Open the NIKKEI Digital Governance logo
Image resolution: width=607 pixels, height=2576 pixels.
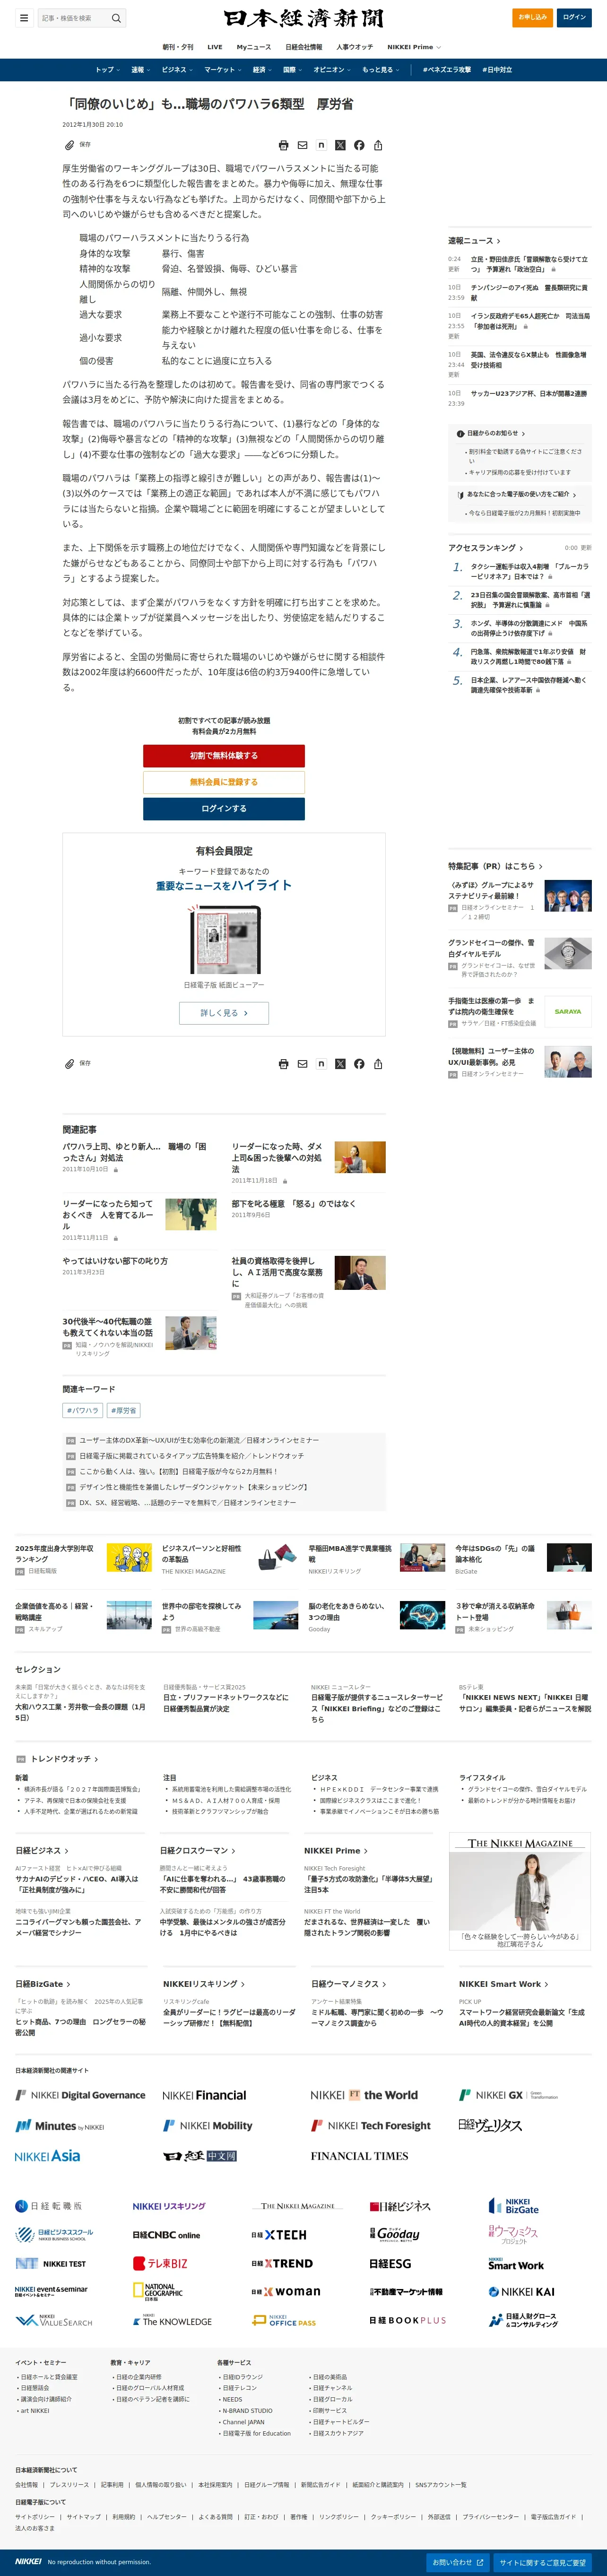(x=80, y=2095)
